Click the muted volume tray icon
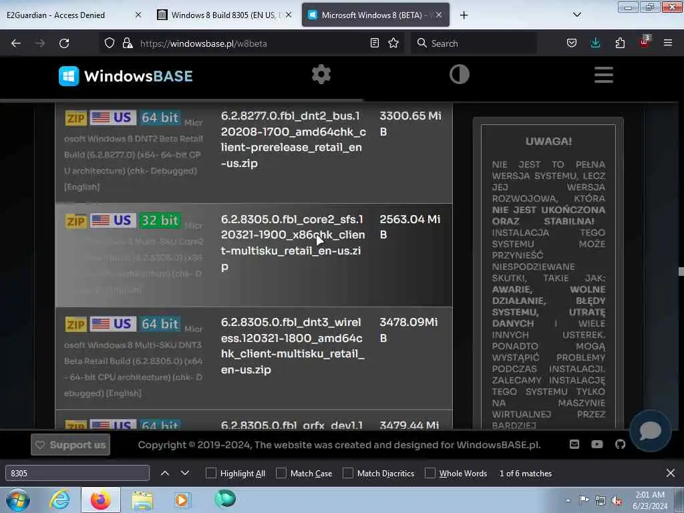Screen dimensions: 684x513 617,501
